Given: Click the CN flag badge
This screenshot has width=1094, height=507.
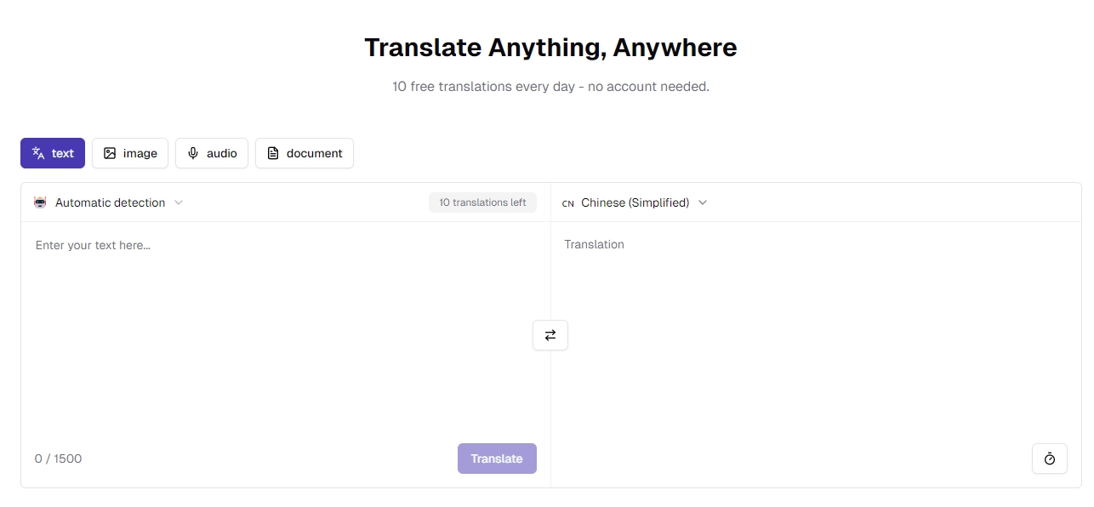Looking at the screenshot, I should pyautogui.click(x=568, y=203).
